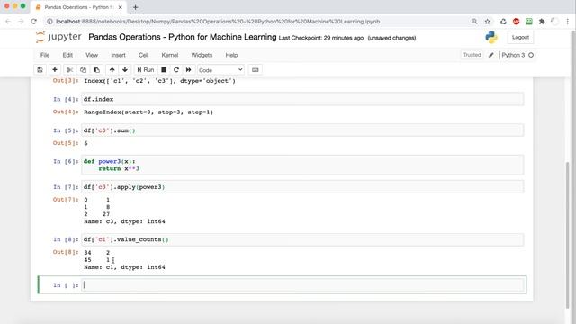Image resolution: width=576 pixels, height=324 pixels.
Task: Click the Logout button
Action: 520,38
